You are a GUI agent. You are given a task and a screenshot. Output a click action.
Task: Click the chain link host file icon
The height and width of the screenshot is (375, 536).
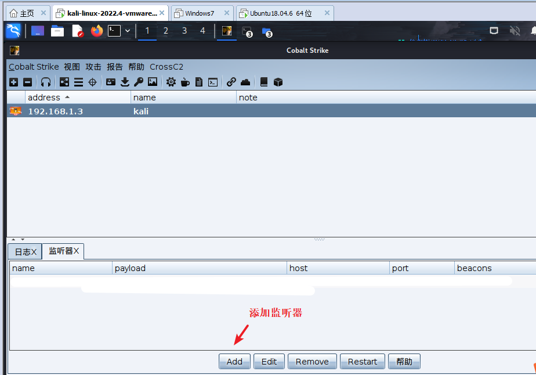(x=231, y=82)
